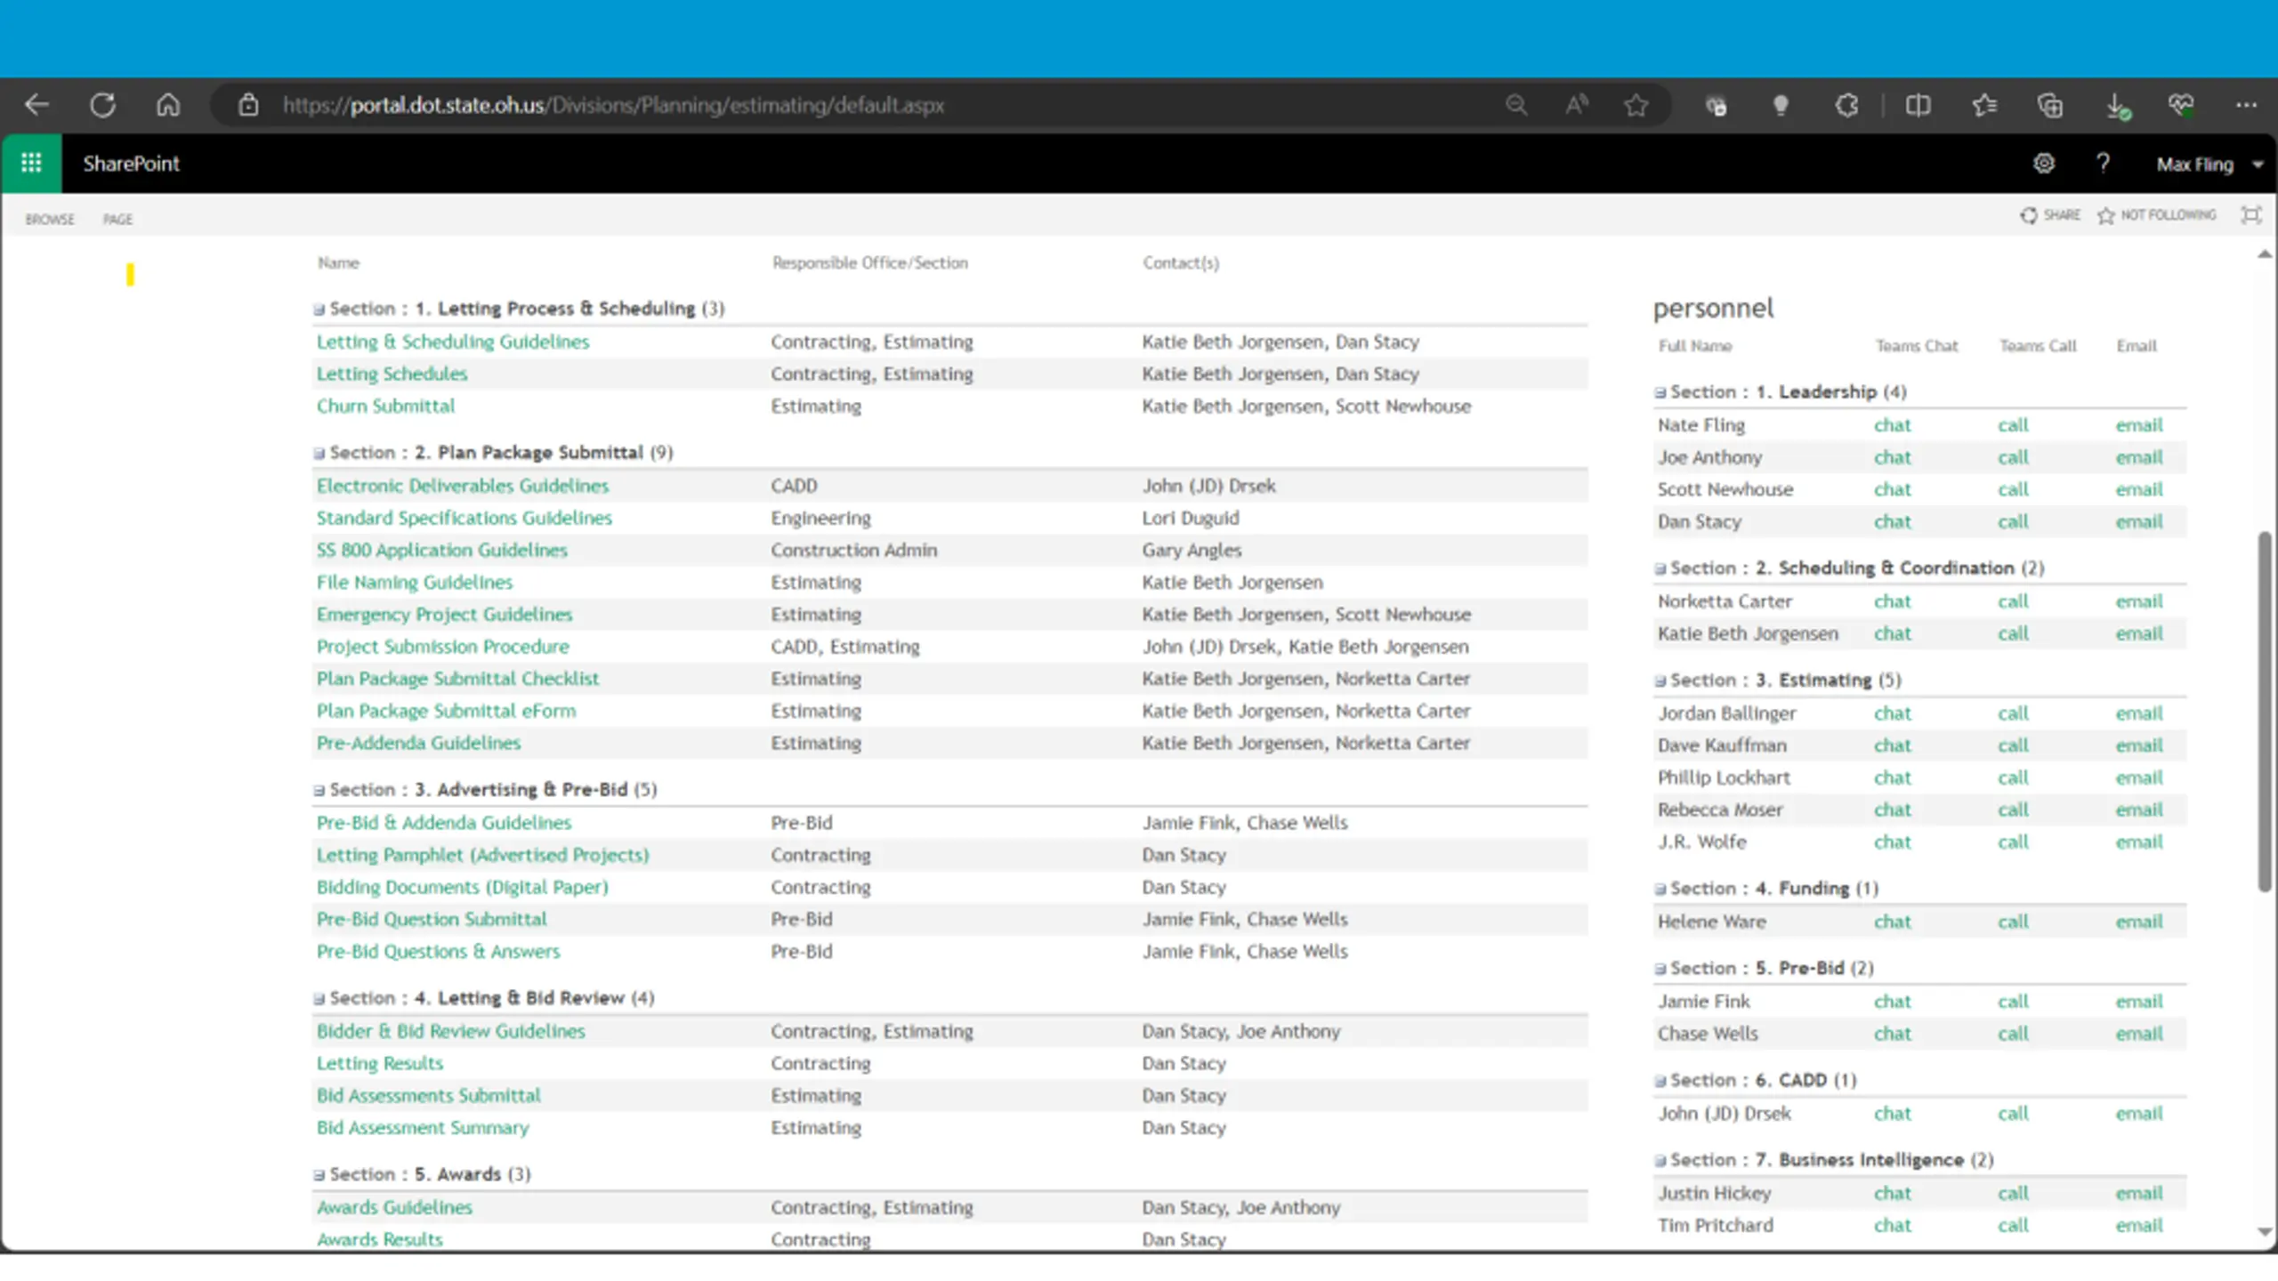
Task: Collapse personnel Section 2. Scheduling & Coordination
Action: (x=1660, y=569)
